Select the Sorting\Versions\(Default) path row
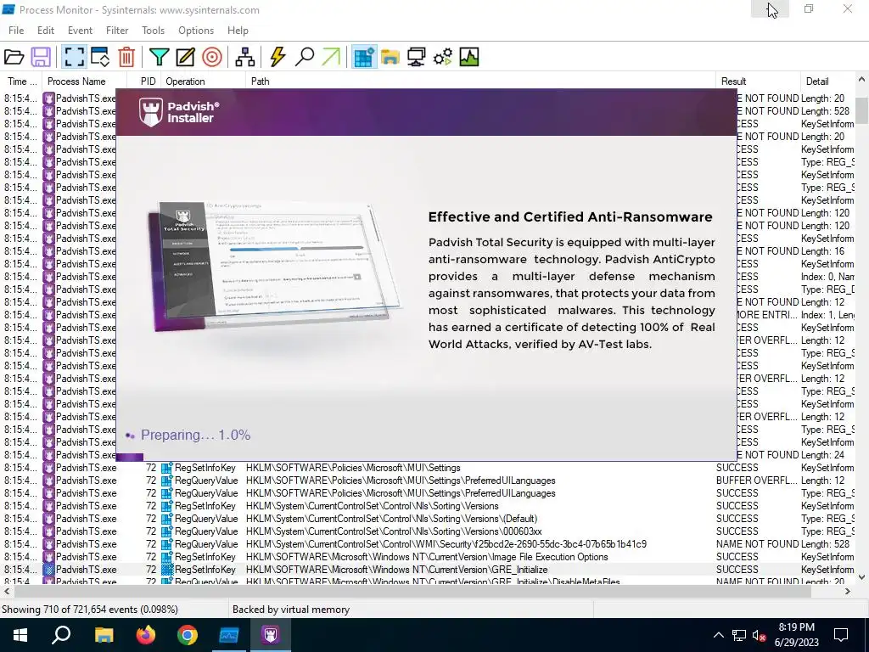This screenshot has width=869, height=652. 428,519
